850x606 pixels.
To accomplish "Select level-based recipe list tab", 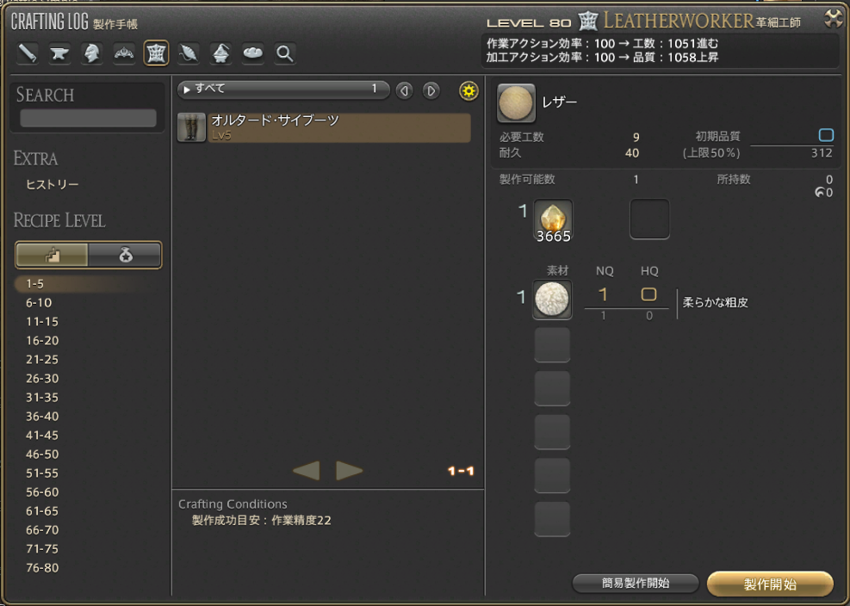I will 52,255.
